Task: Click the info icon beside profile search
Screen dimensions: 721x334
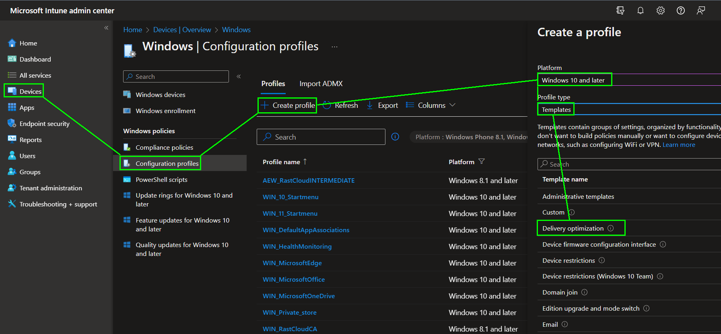Action: [395, 137]
